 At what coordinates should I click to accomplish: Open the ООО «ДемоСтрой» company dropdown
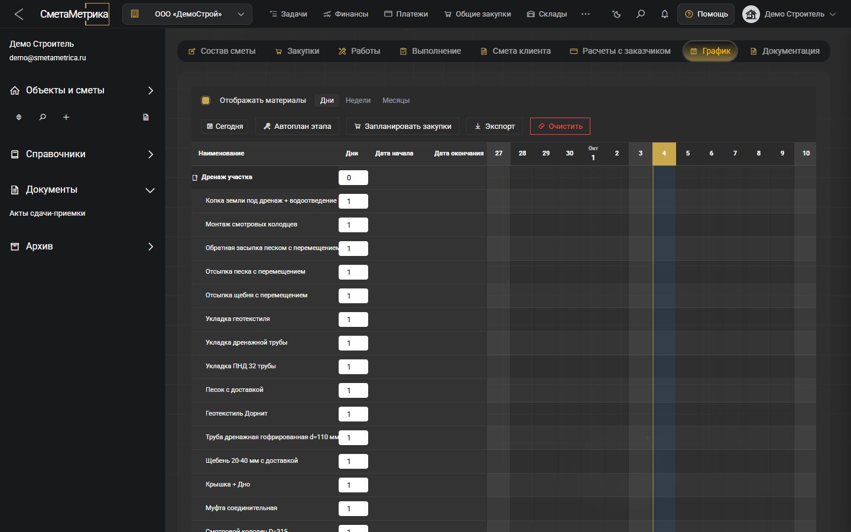click(x=187, y=14)
